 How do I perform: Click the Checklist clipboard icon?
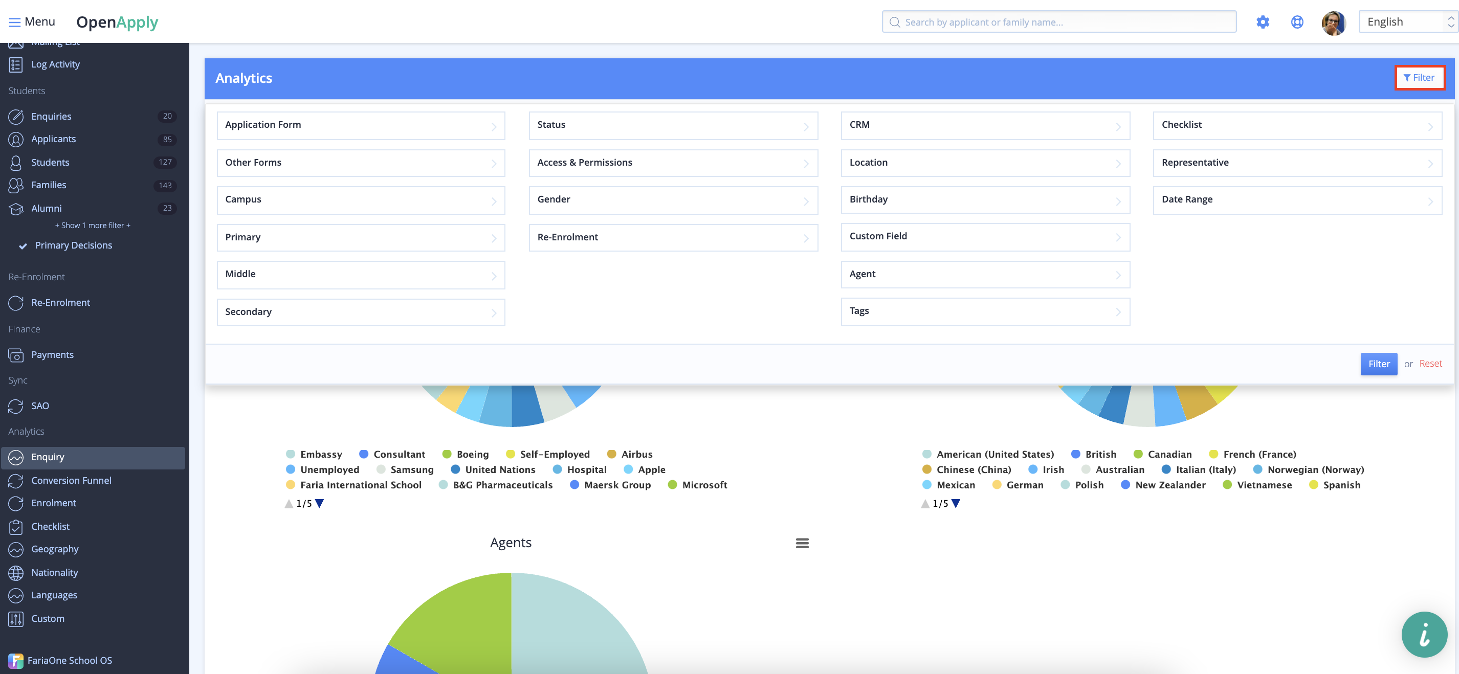(x=16, y=527)
